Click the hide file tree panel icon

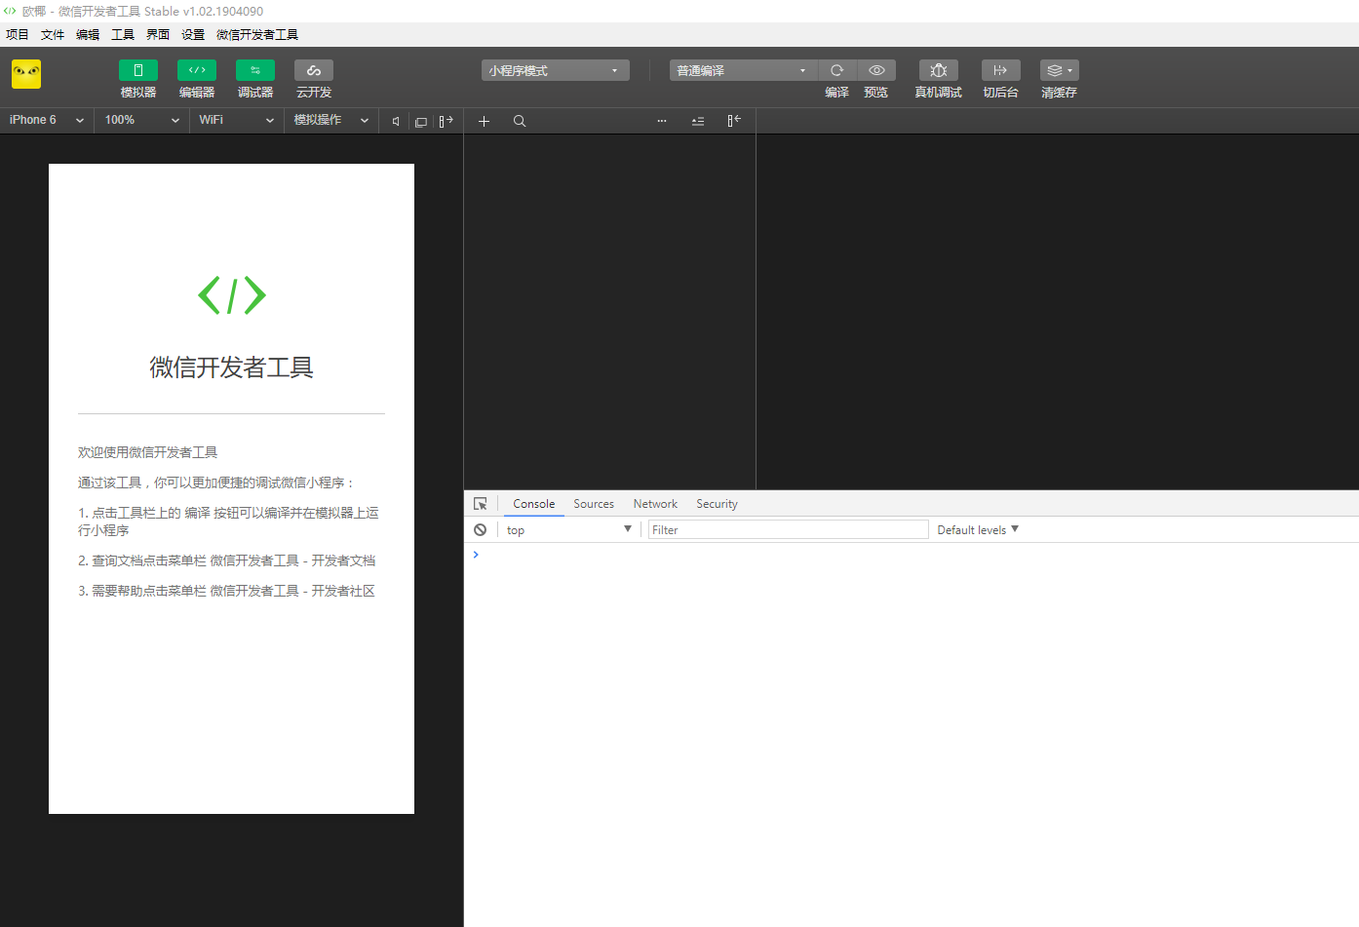[x=734, y=120]
